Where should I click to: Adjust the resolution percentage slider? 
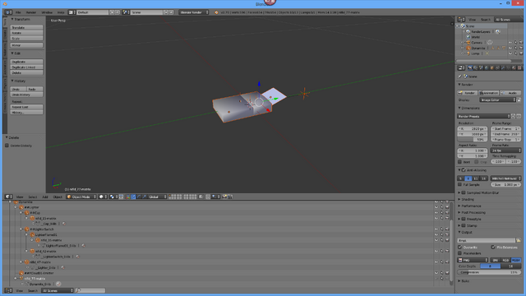click(473, 139)
